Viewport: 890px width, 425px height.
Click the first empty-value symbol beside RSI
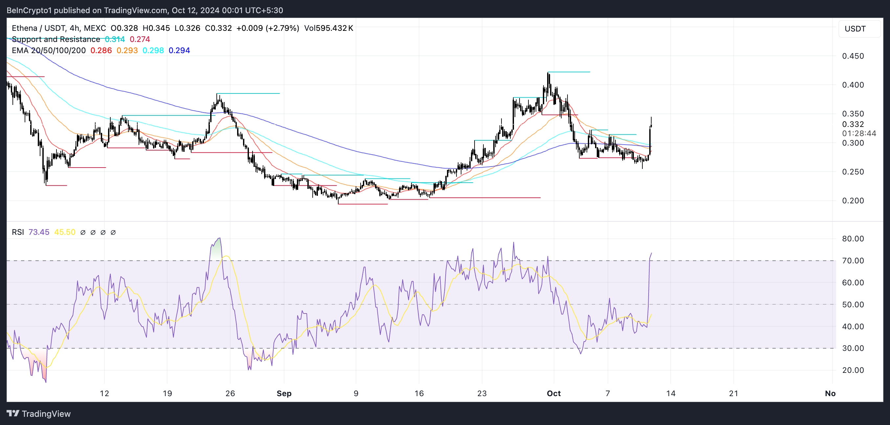point(83,233)
